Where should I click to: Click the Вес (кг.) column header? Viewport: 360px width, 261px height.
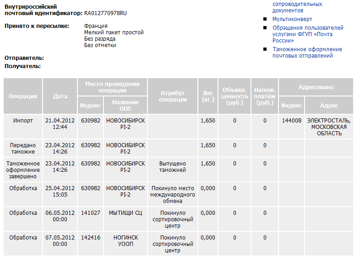click(x=208, y=96)
